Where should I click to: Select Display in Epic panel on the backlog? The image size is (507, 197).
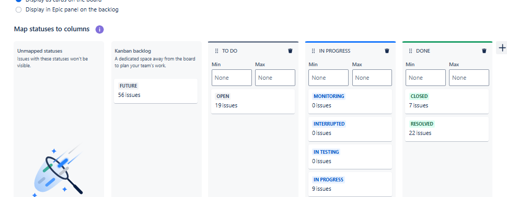tap(19, 10)
